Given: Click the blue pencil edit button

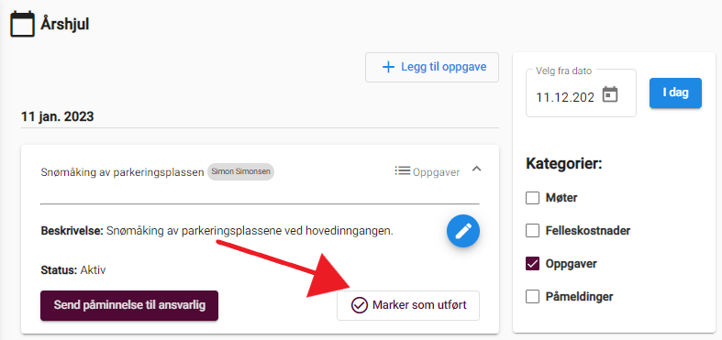Looking at the screenshot, I should (x=463, y=231).
